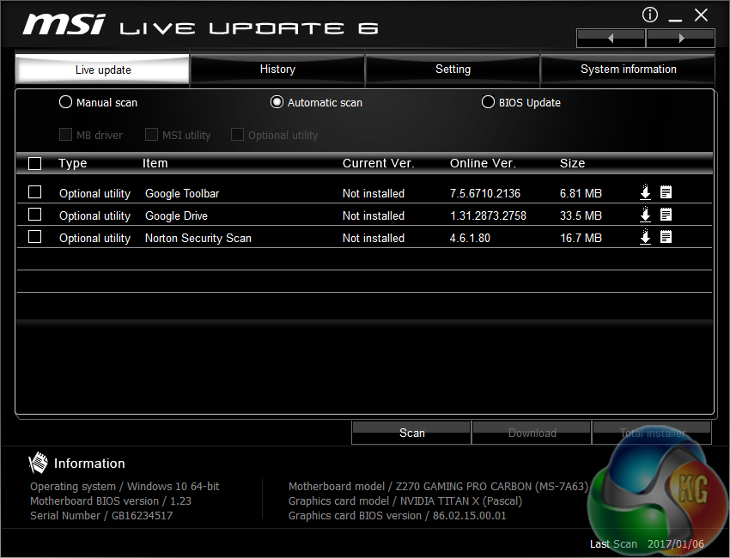
Task: Click the Motherboard model info line
Action: pos(438,487)
